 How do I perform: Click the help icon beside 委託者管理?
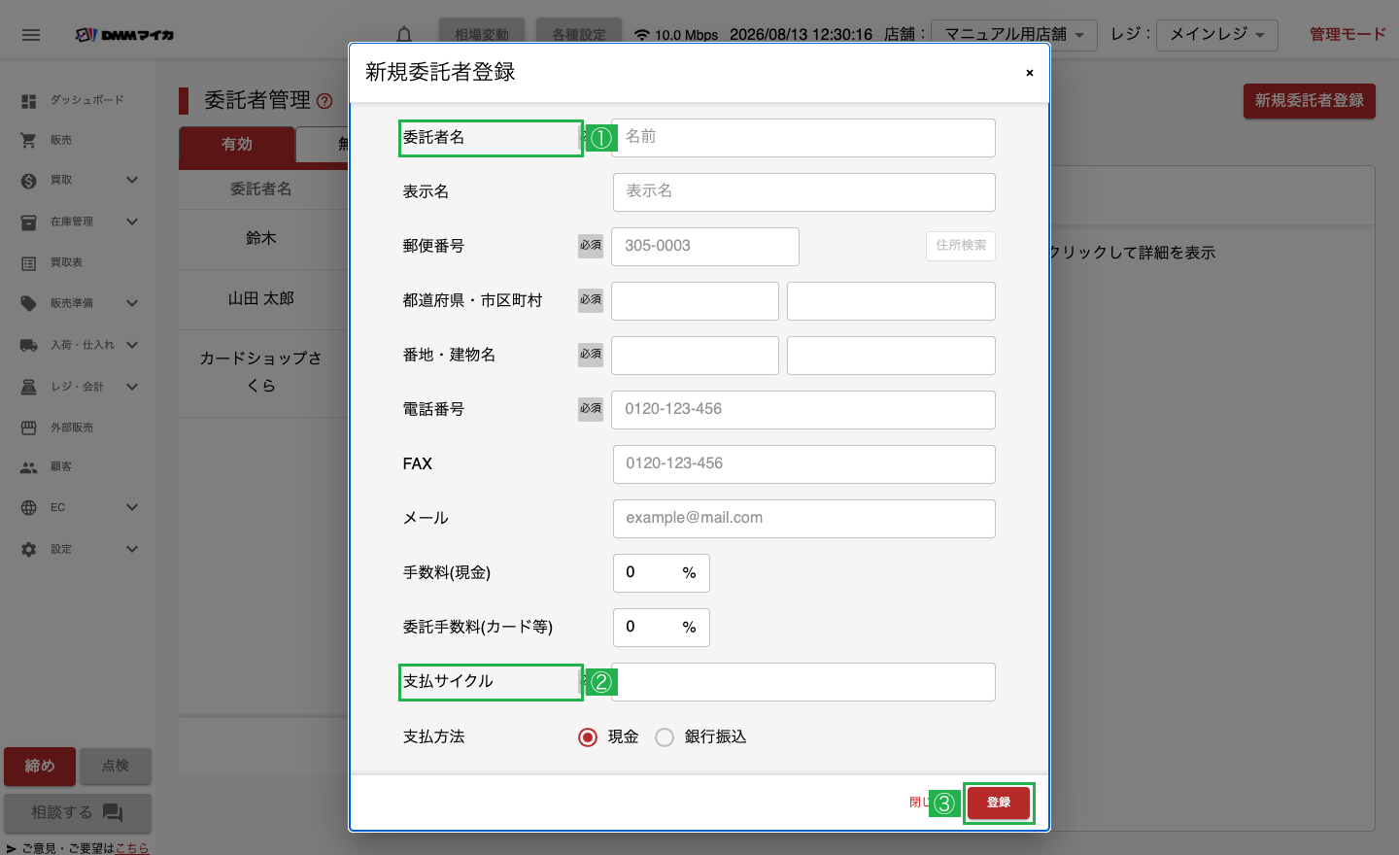(x=324, y=101)
